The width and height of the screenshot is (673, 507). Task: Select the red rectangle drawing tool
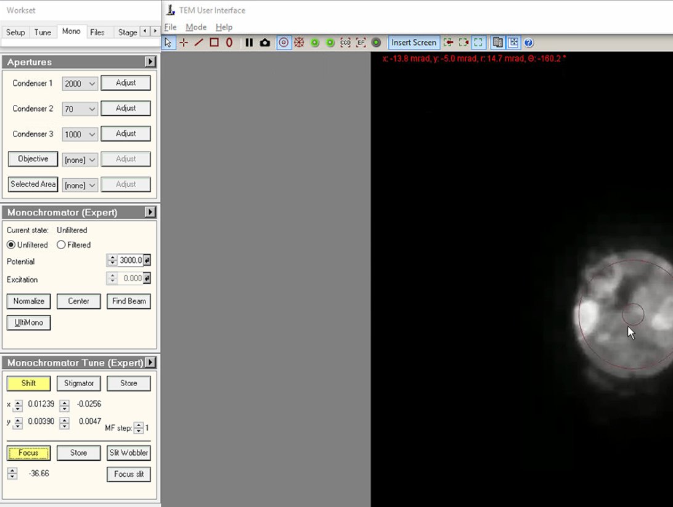214,43
